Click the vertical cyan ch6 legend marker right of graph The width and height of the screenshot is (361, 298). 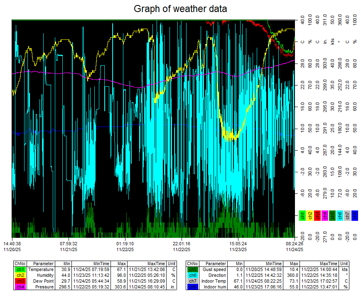pos(340,215)
